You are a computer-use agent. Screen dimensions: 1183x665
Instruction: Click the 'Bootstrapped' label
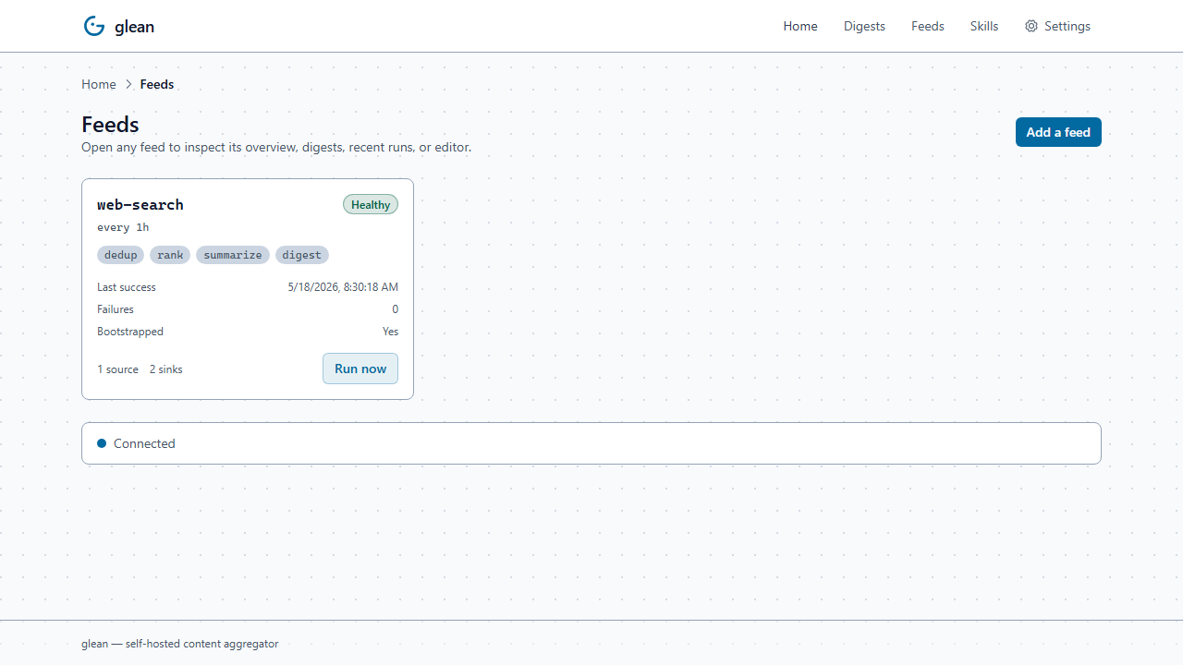130,332
